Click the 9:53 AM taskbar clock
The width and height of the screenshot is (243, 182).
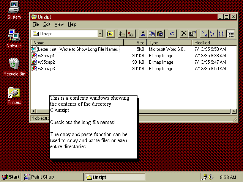[x=228, y=177]
